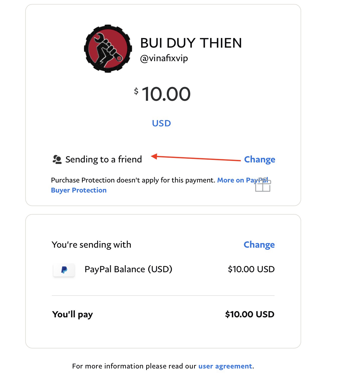Click the dollar sign beside the amount
Image resolution: width=350 pixels, height=377 pixels.
coord(136,91)
